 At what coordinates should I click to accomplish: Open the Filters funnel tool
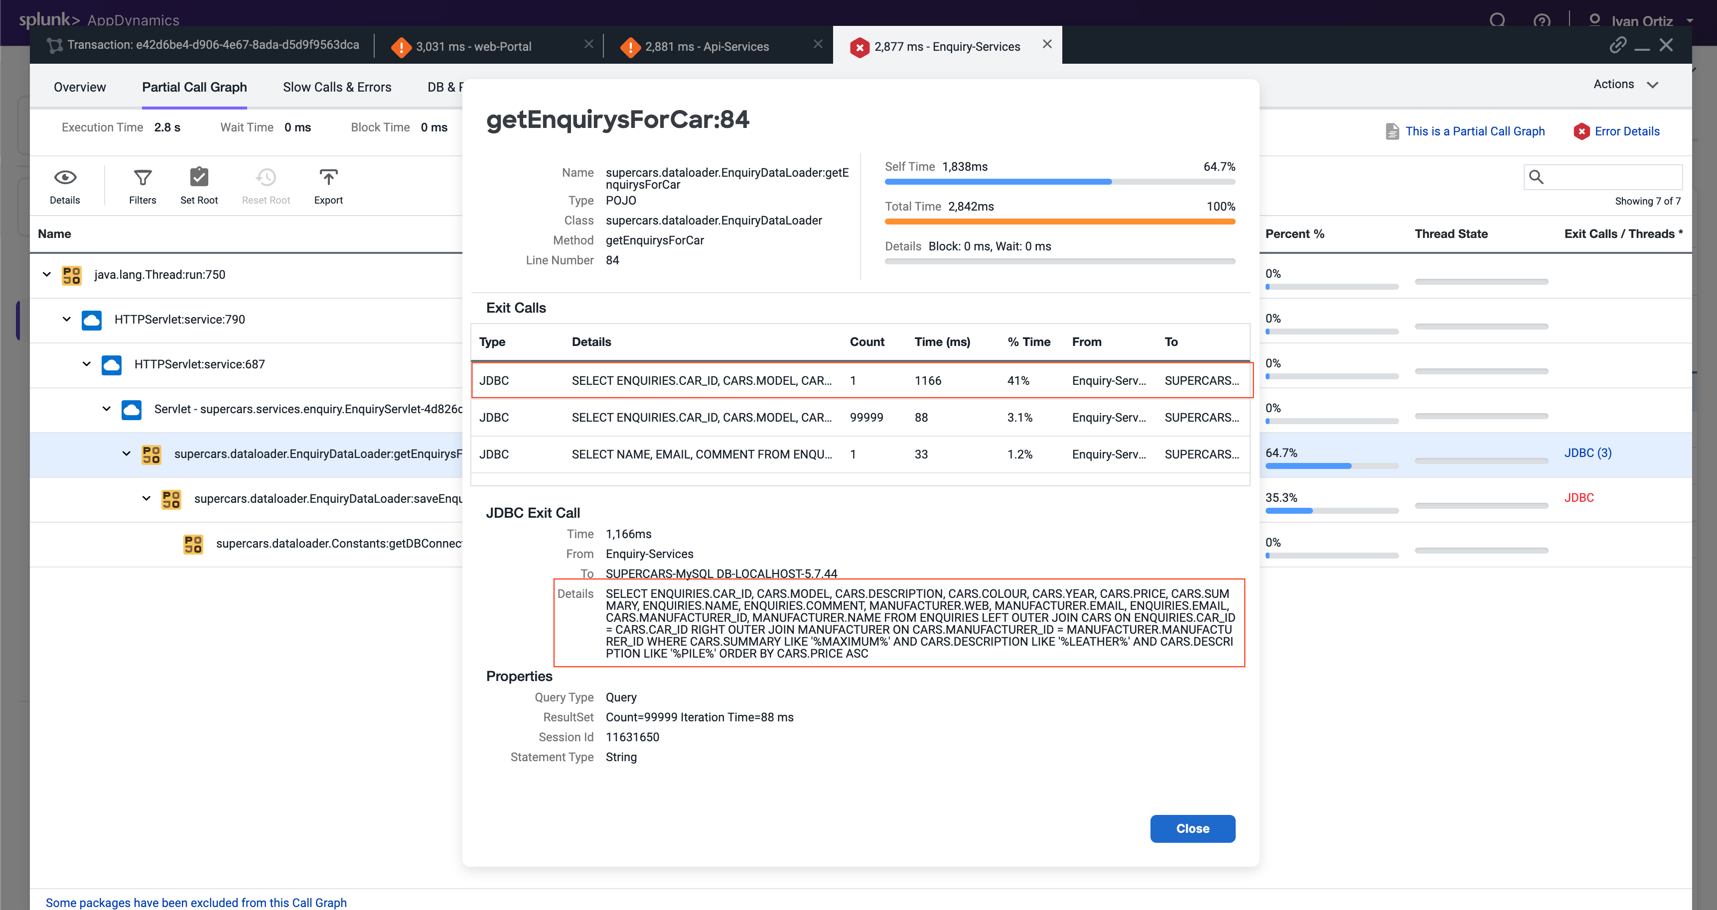143,178
